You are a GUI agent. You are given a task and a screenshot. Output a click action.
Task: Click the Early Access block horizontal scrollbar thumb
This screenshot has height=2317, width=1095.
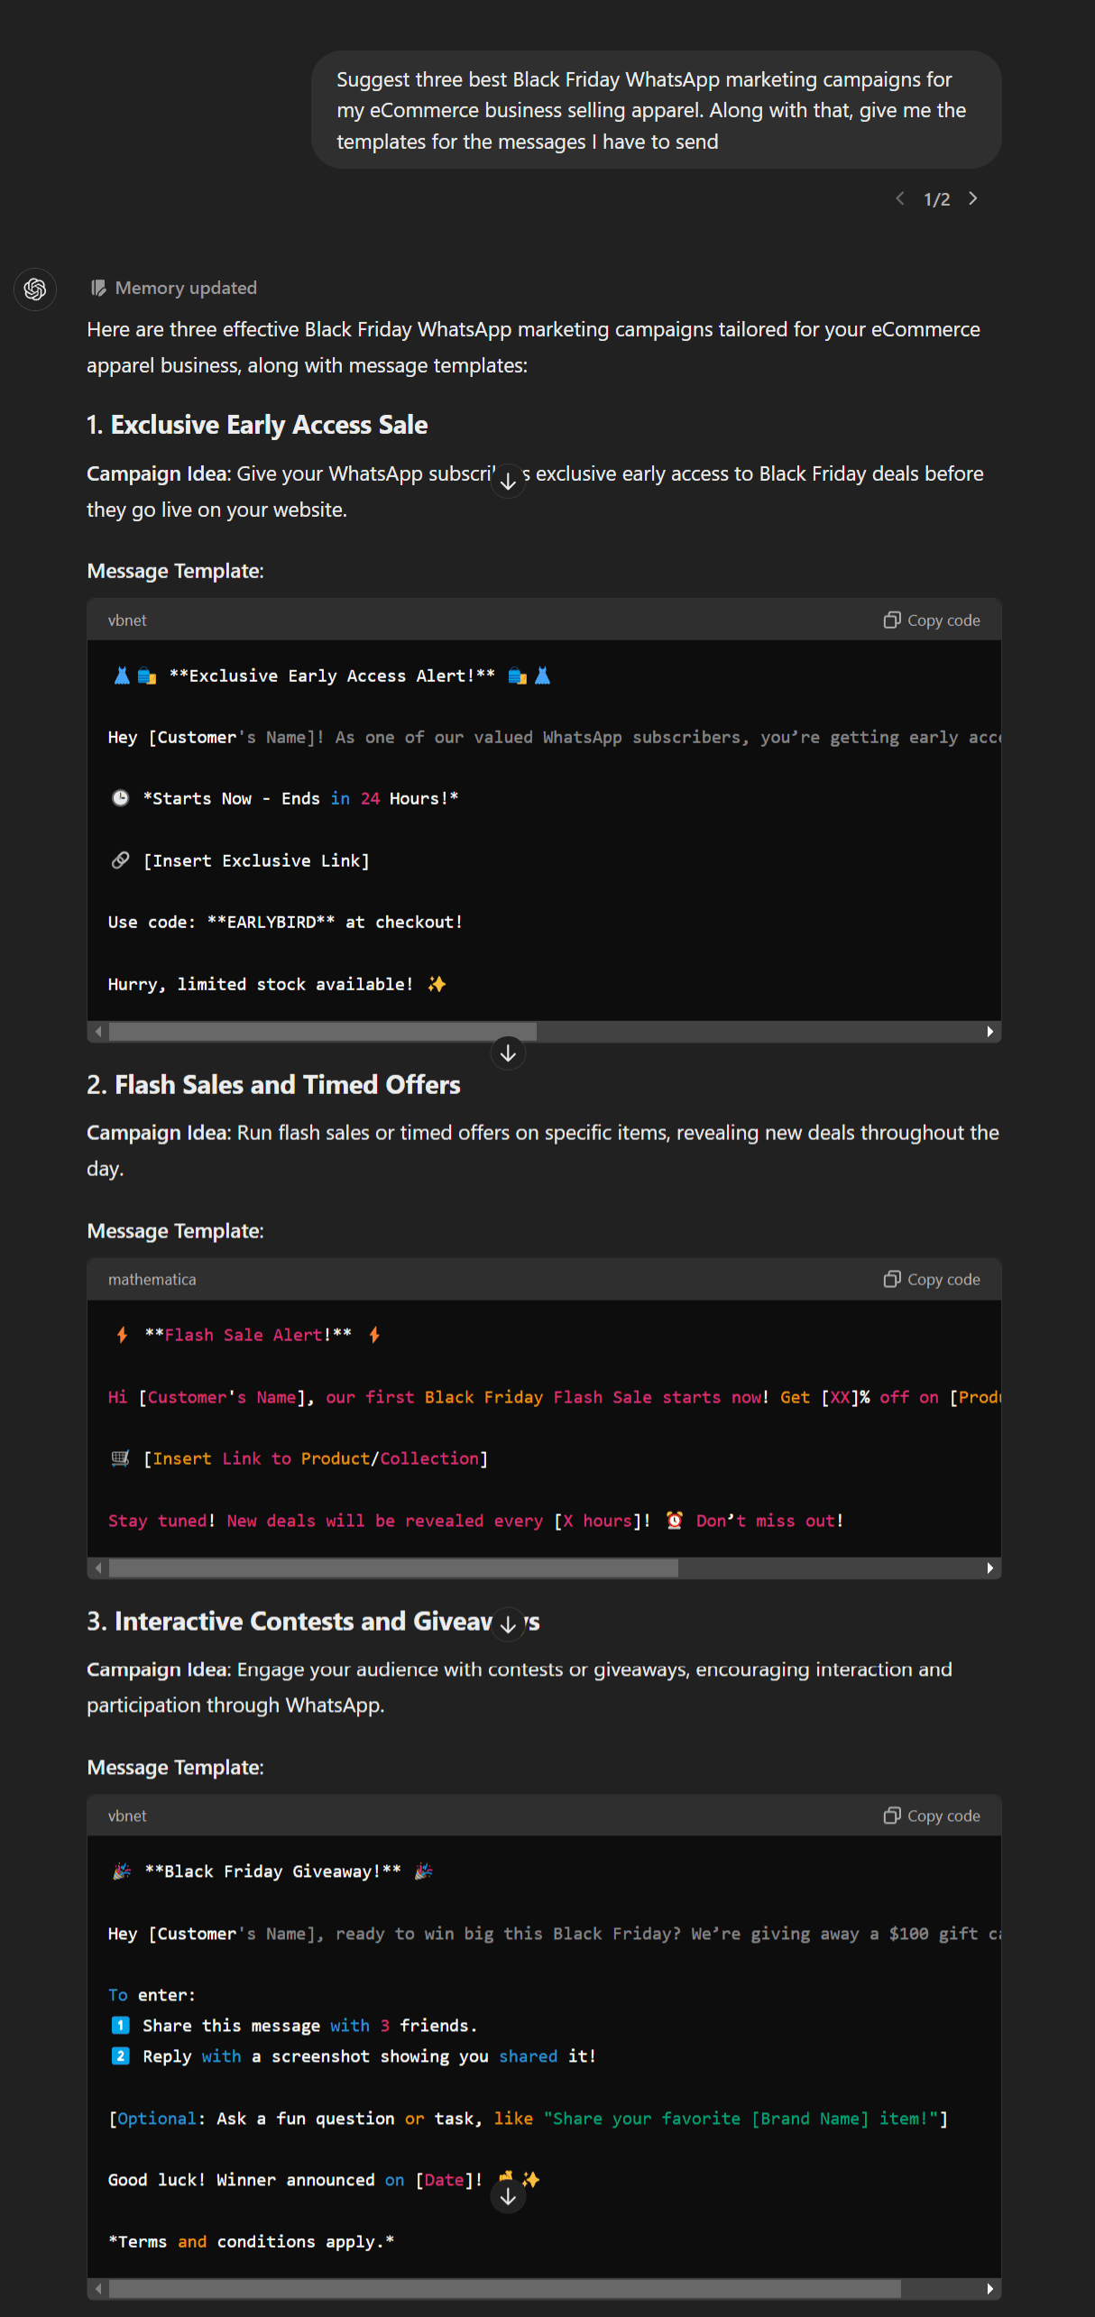pyautogui.click(x=323, y=1032)
